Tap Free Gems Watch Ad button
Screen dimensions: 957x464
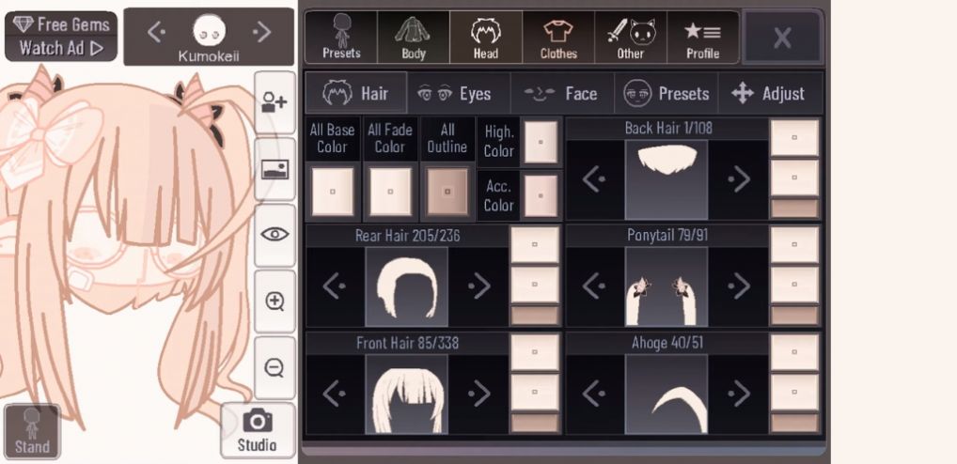coord(60,37)
